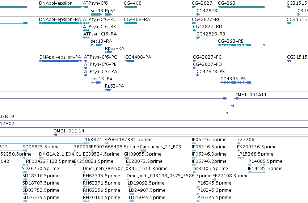Image resolution: width=308 pixels, height=203 pixels.
Task: Select the RpS3 gene feature
Action: tap(109, 14)
